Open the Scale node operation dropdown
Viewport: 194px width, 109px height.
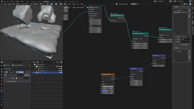point(159,61)
